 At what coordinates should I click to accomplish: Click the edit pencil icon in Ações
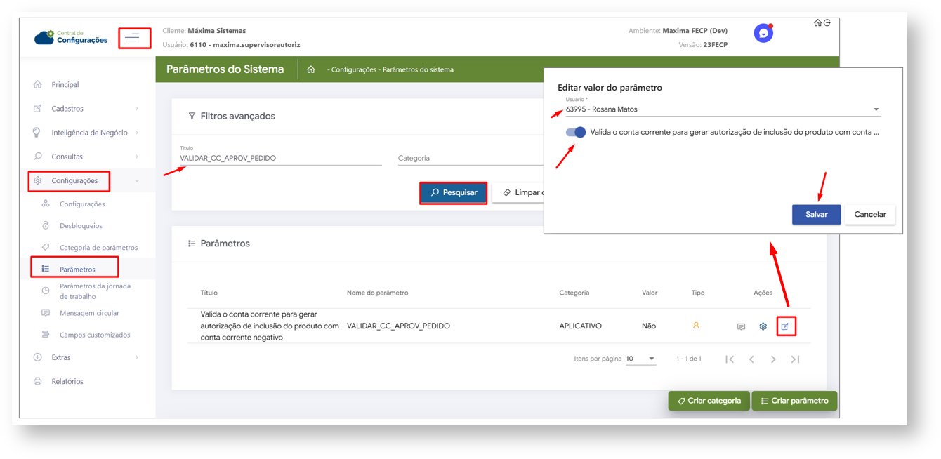[785, 326]
